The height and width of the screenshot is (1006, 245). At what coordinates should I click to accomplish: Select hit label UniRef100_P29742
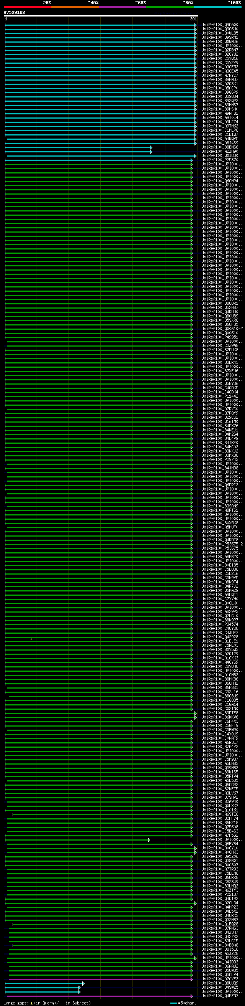[220, 460]
